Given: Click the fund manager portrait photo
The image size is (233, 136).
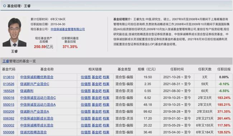Looking at the screenshot, I should click(14, 32).
